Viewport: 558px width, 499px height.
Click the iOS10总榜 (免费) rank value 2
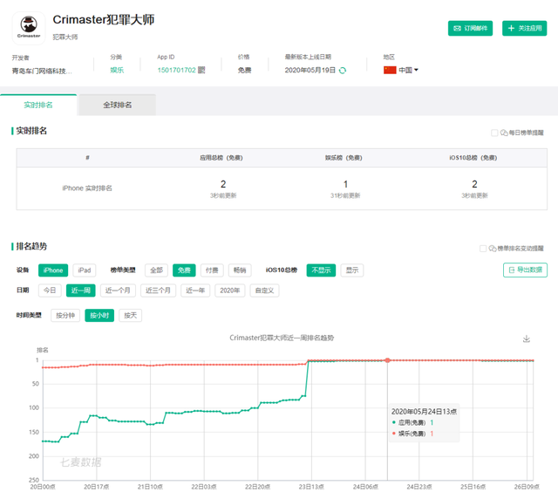point(474,184)
